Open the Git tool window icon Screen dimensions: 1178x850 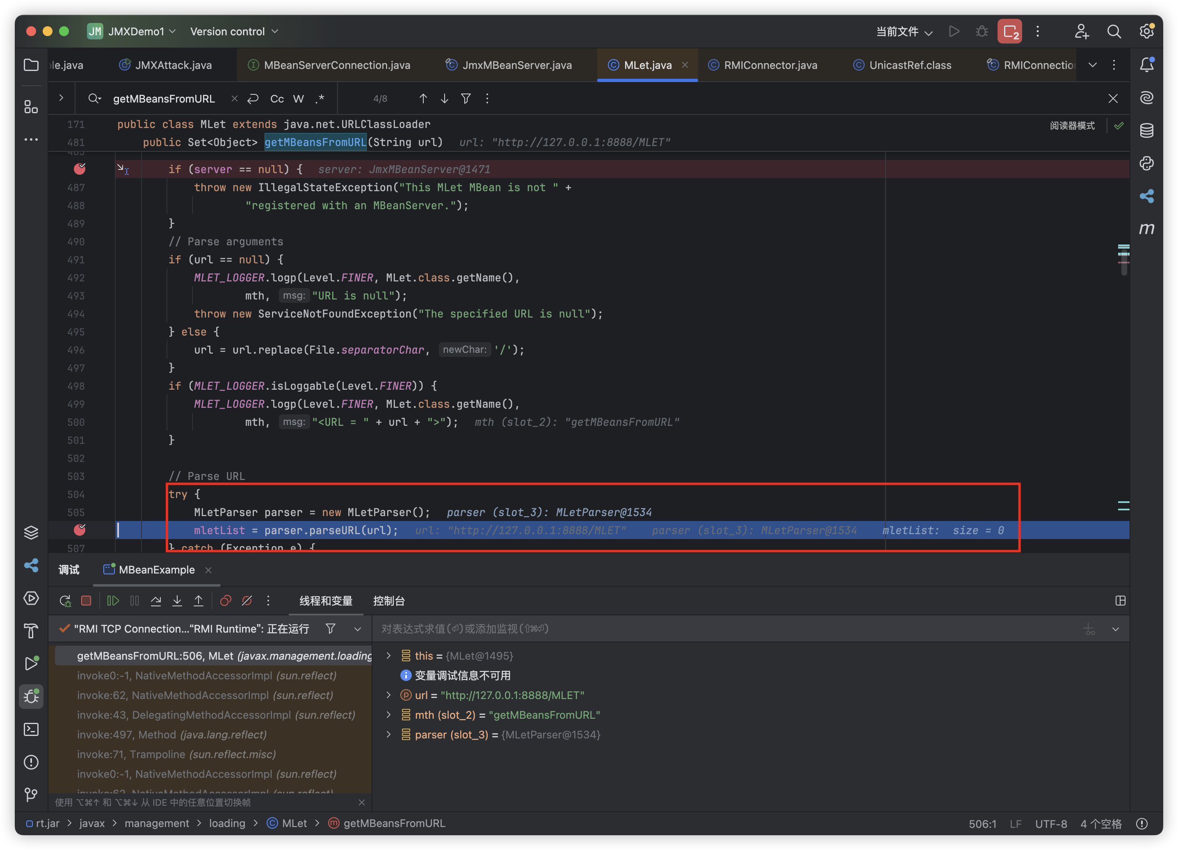[31, 795]
